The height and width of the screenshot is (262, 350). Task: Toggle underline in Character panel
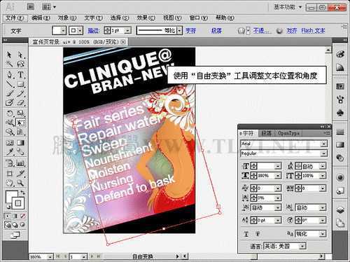pos(246,234)
